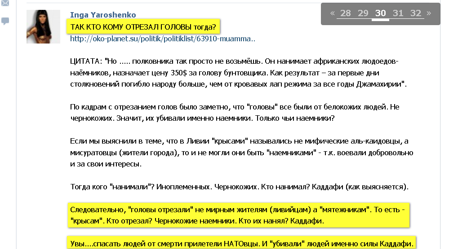This screenshot has width=449, height=249.
Task: Jump to page 29
Action: [363, 13]
